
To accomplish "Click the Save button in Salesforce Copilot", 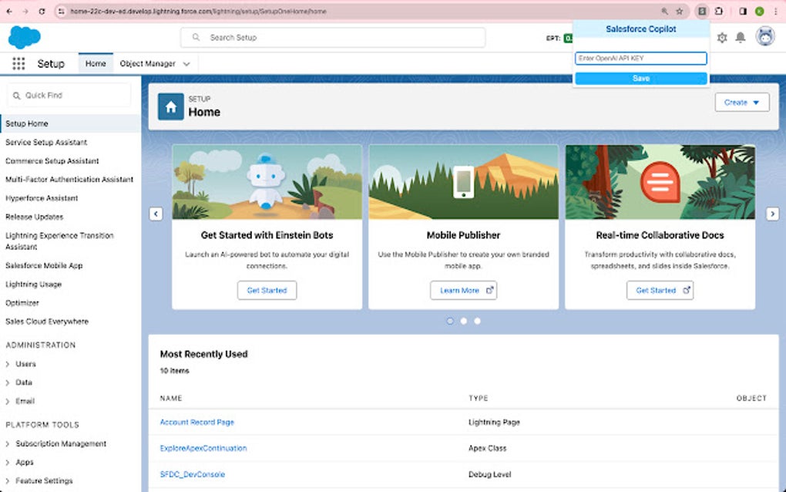I will coord(640,78).
